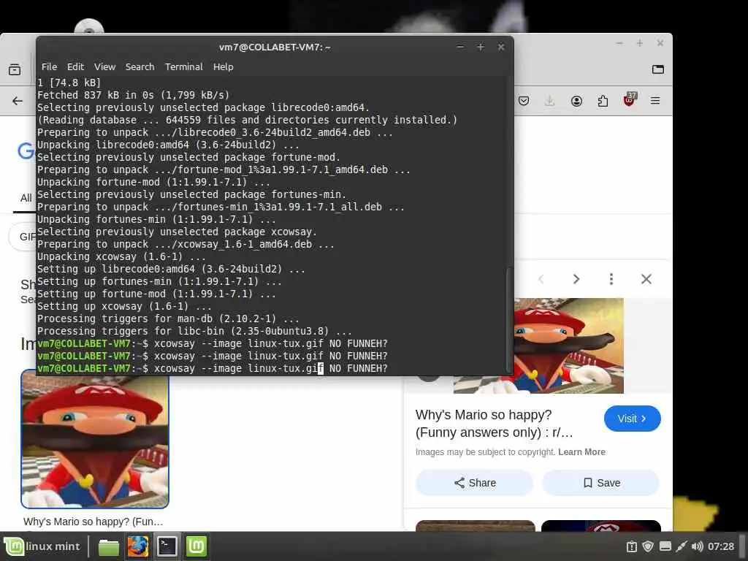Click 'Processing triggers for man-db' line
Image resolution: width=748 pixels, height=561 pixels.
coord(168,318)
